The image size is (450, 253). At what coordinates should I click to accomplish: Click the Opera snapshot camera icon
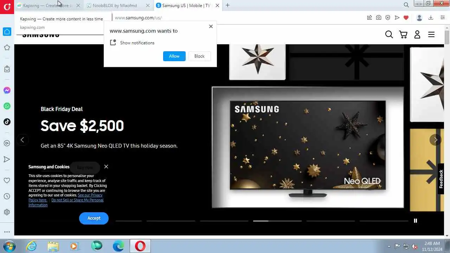pyautogui.click(x=379, y=18)
